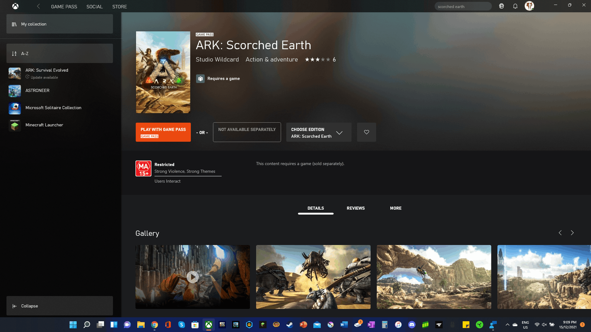This screenshot has width=591, height=332.
Task: Click the Game Pass icon in navigation
Action: 64,6
